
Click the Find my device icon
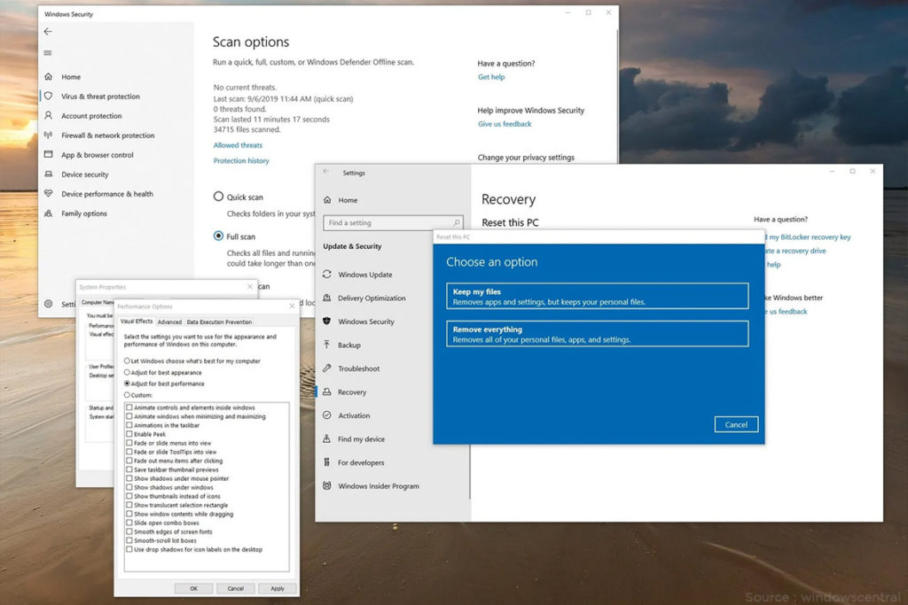(x=327, y=439)
